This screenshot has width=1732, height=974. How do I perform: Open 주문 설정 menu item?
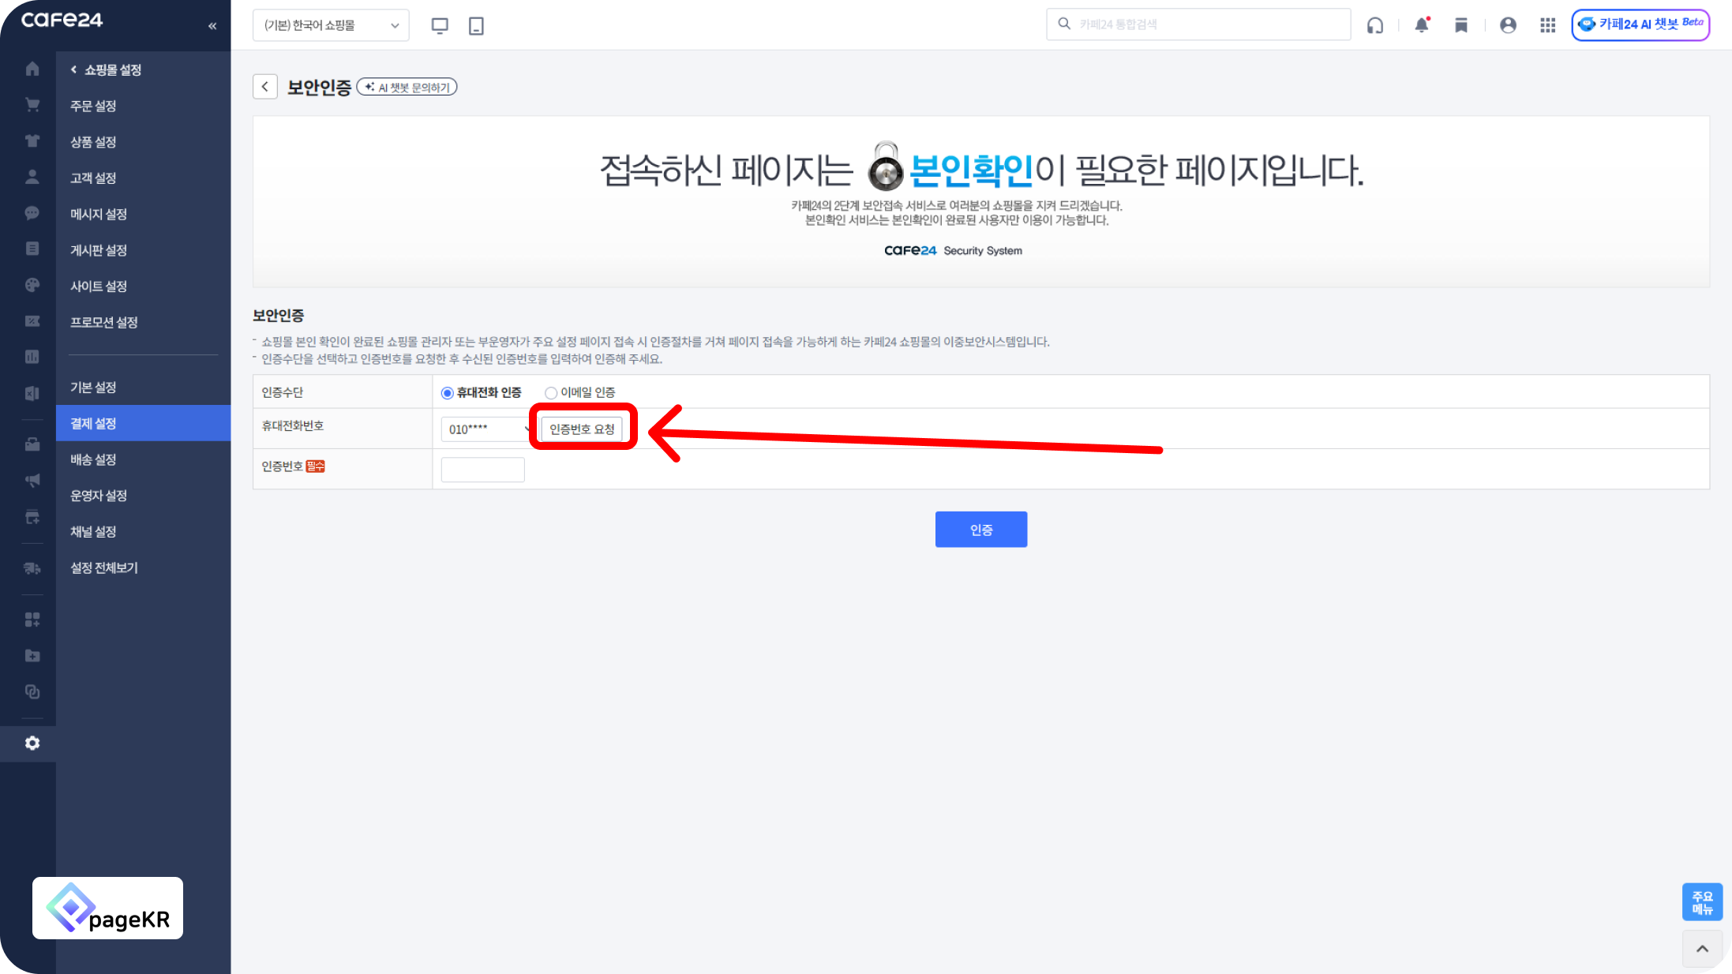(x=93, y=106)
